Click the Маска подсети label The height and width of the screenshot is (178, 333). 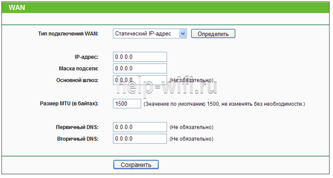click(x=78, y=69)
